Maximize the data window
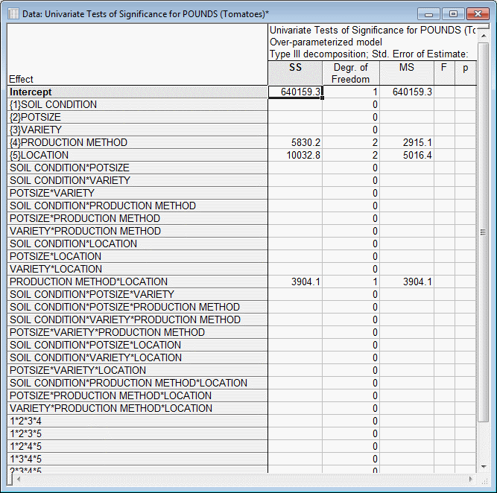The width and height of the screenshot is (497, 493). [x=452, y=13]
